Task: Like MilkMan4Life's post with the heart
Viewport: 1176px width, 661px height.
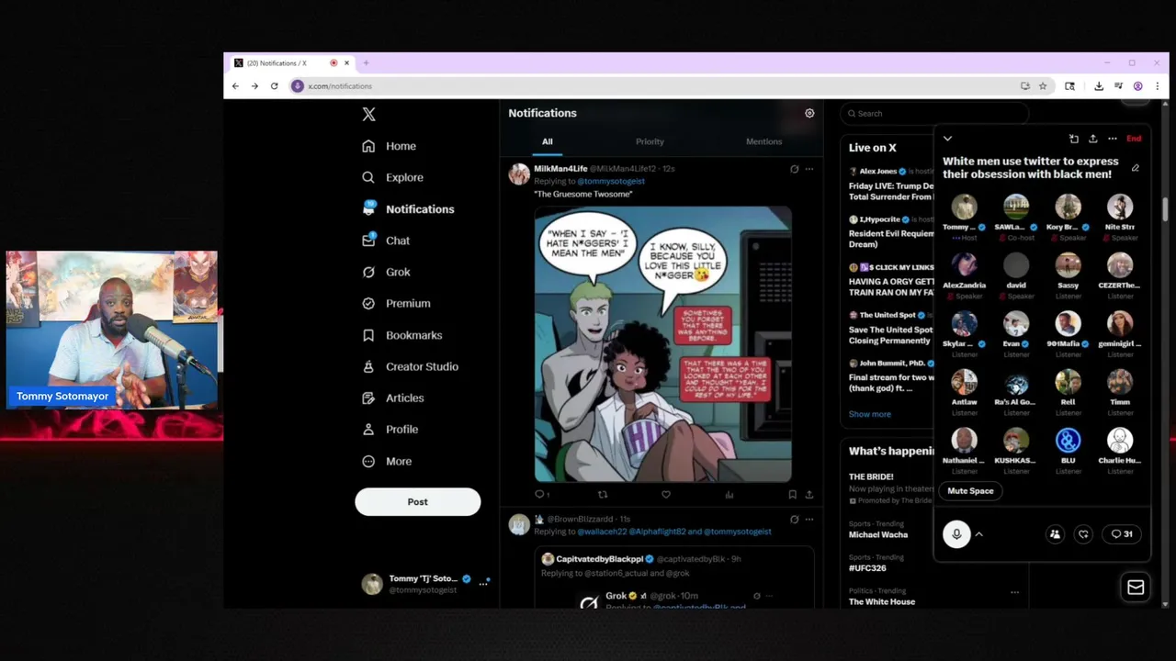Action: (666, 494)
